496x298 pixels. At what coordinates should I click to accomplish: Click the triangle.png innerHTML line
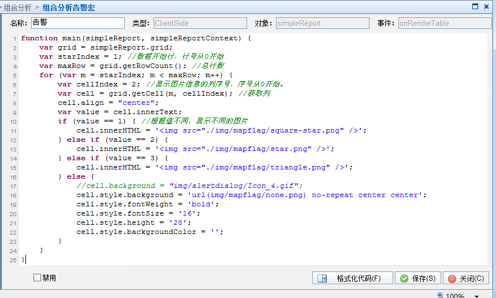click(x=214, y=167)
